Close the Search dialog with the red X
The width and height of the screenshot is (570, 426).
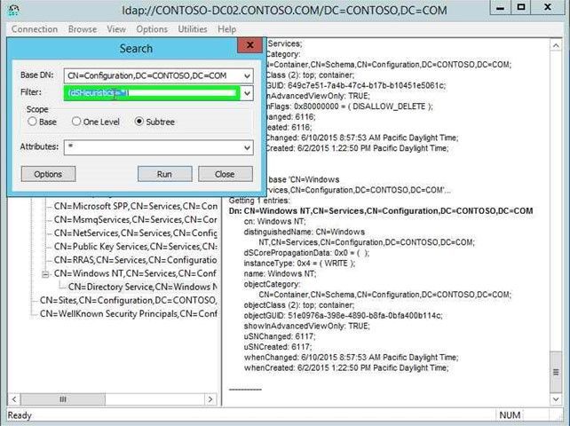[249, 44]
